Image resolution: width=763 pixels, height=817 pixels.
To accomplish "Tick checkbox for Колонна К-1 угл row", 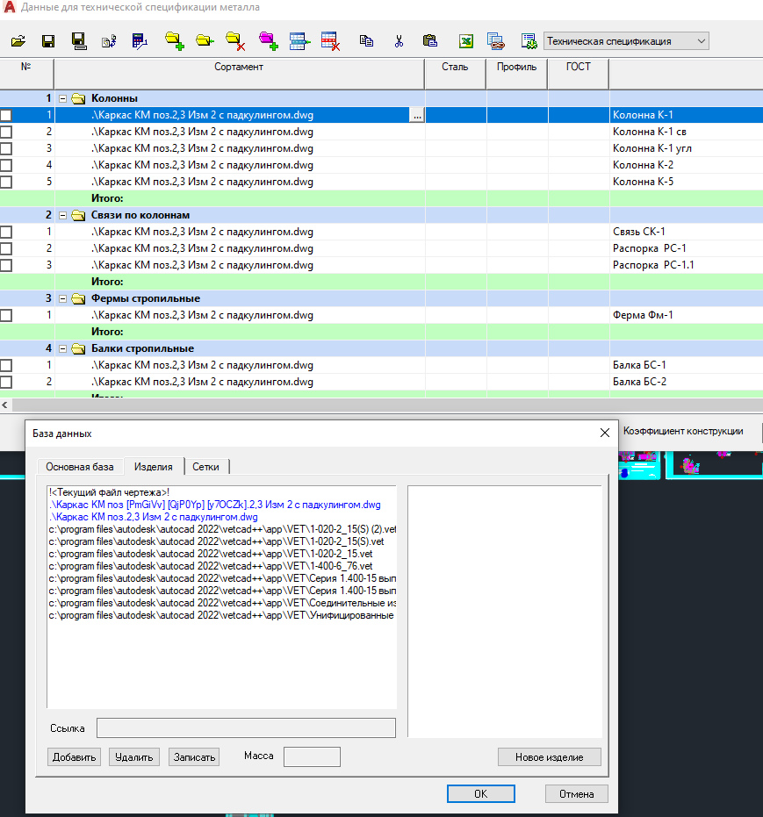I will tap(6, 148).
